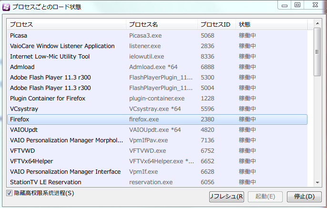Screen dimensions: 327x208
Task: Click the vertical scrollbar thumb
Action: [317, 52]
